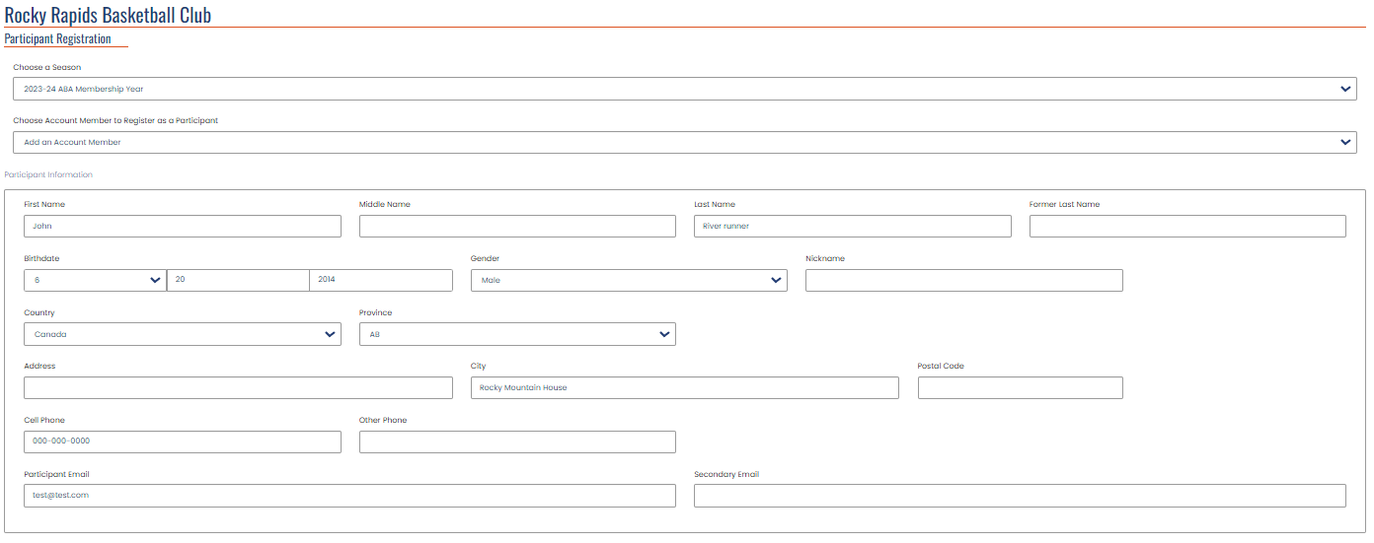Click the Last Name input field

(x=852, y=226)
